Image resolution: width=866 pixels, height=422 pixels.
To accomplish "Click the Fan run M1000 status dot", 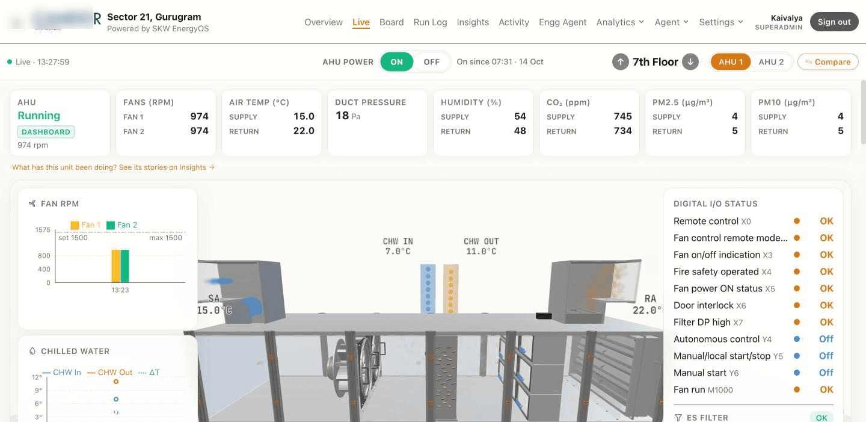I will point(797,389).
